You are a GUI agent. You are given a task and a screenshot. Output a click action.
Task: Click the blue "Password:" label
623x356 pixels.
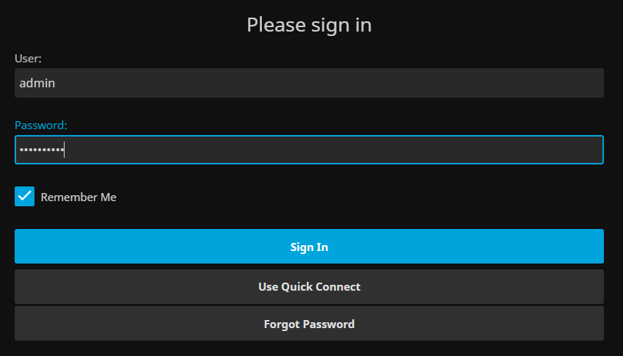[x=41, y=125]
